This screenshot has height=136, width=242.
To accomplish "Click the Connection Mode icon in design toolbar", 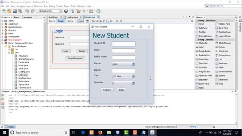I will point(83,21).
